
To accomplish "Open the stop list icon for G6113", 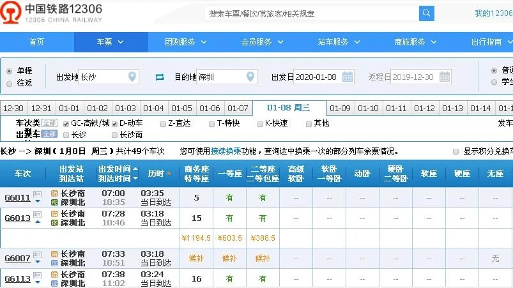I will pos(37,275).
